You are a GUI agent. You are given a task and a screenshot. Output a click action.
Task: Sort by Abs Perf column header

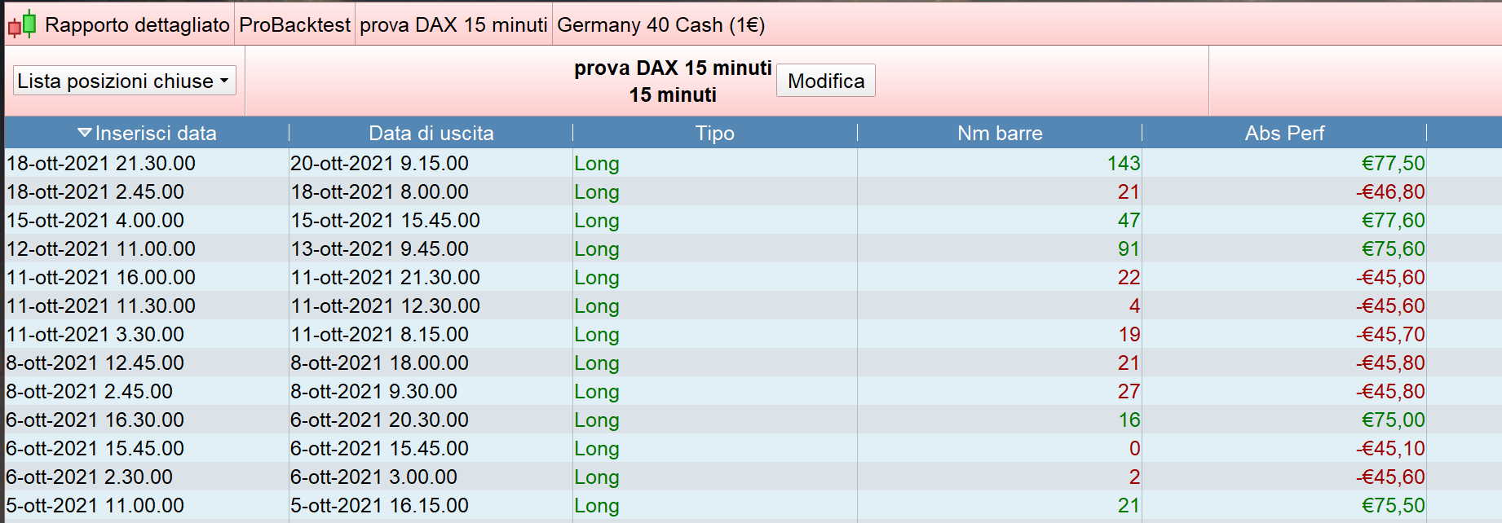click(x=1283, y=133)
